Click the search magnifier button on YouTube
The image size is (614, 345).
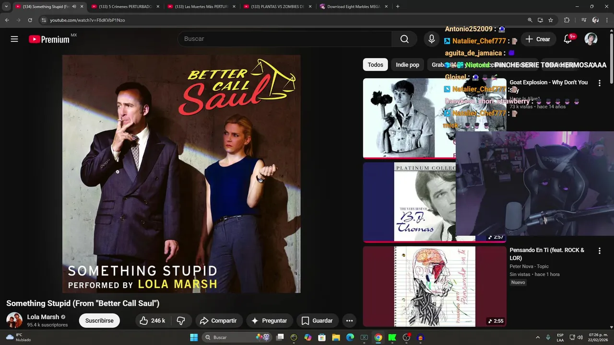(x=404, y=39)
